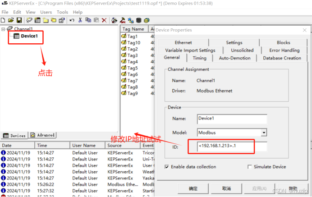Open the Help menu
Viewport: 312px width, 197px height.
click(x=78, y=12)
